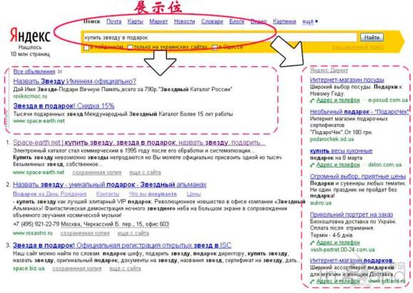Open 'Все объявления' link
413x293 pixels.
(34, 71)
